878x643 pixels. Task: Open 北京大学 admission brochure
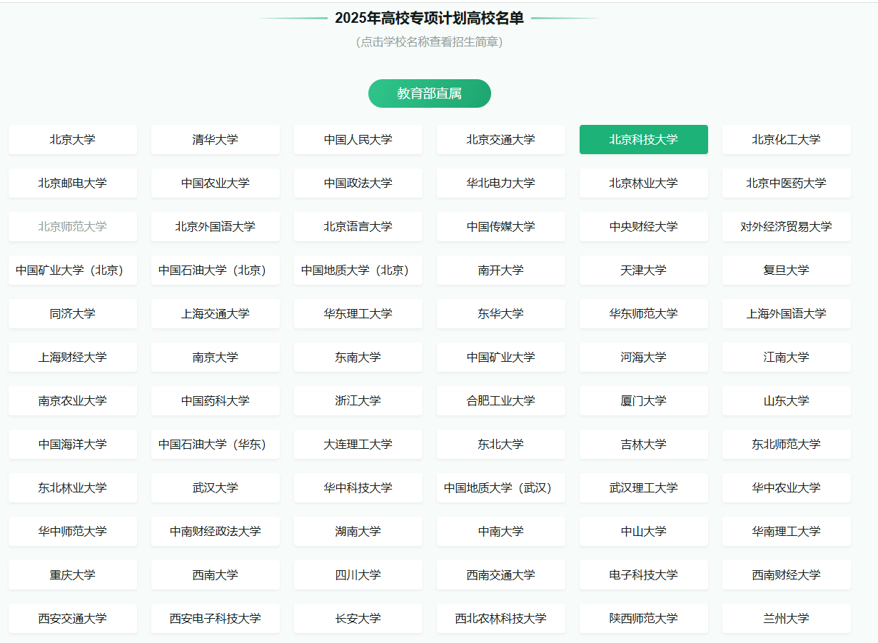pos(72,140)
